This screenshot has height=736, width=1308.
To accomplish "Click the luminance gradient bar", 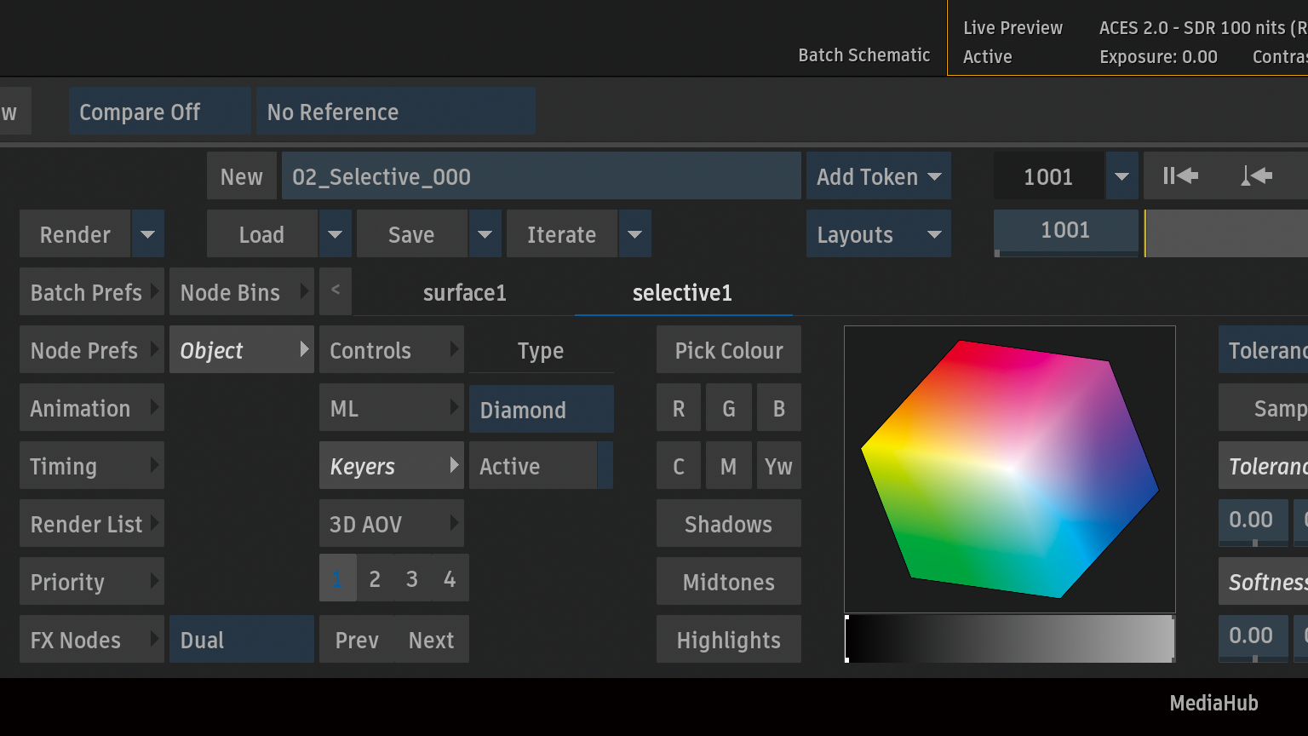I will (1009, 639).
